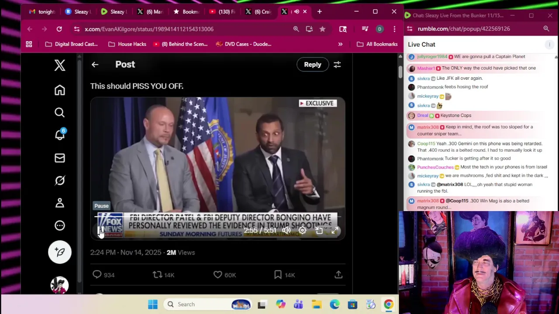The width and height of the screenshot is (559, 314).
Task: Open the House Hacks bookmark folder
Action: [127, 44]
